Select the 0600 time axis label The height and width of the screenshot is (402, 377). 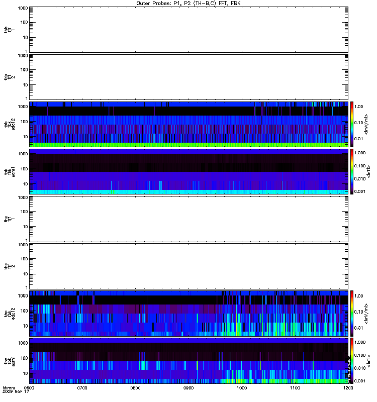[29, 388]
